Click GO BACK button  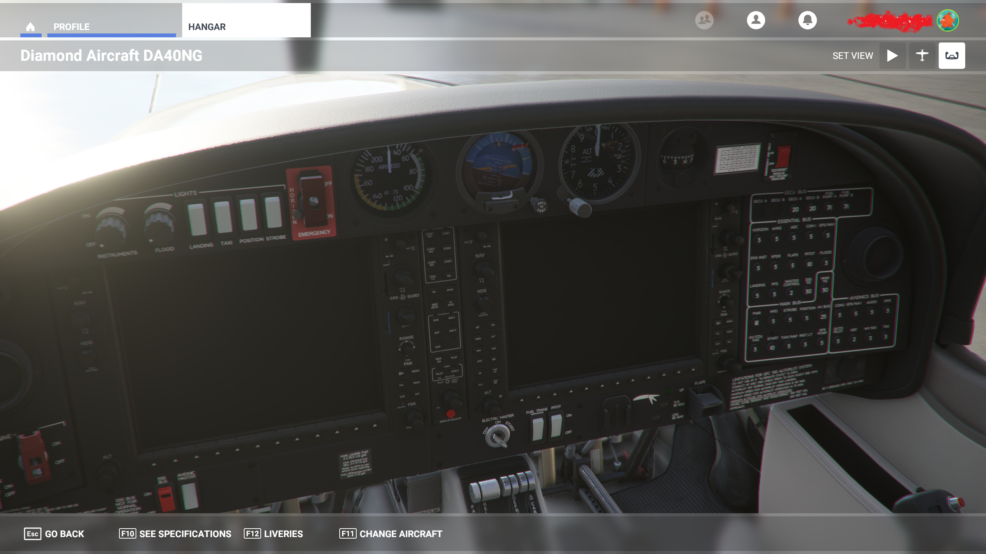[x=54, y=534]
